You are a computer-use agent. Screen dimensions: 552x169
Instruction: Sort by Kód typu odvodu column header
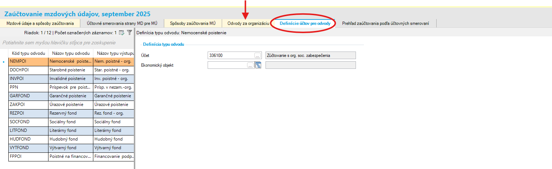coord(28,53)
